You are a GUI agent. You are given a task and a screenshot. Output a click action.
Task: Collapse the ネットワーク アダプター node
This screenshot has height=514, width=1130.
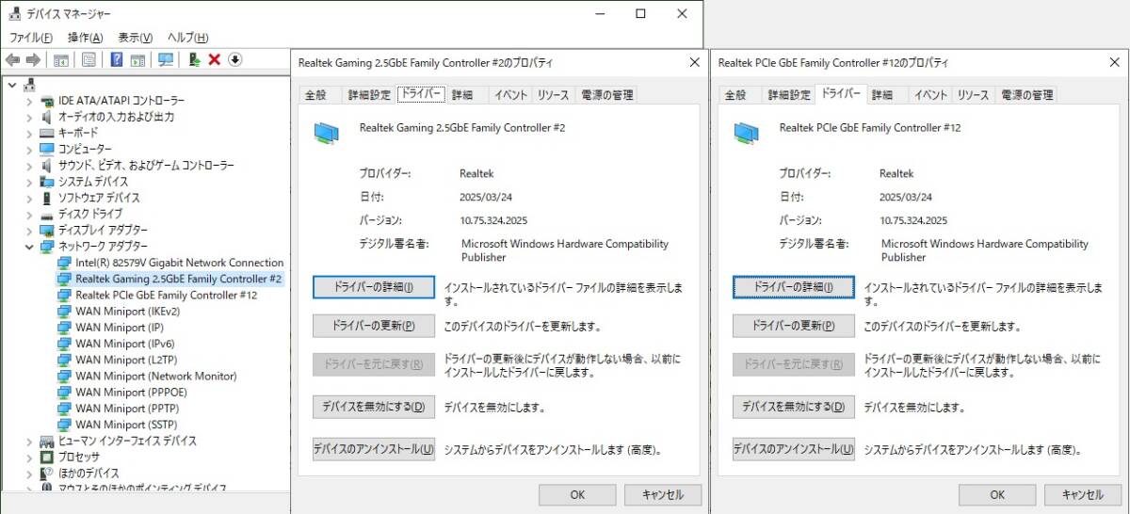[x=29, y=246]
